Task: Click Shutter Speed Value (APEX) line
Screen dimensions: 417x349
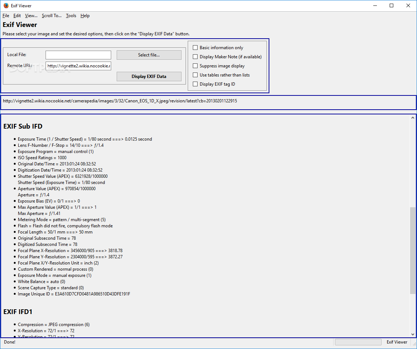Action: [x=63, y=176]
